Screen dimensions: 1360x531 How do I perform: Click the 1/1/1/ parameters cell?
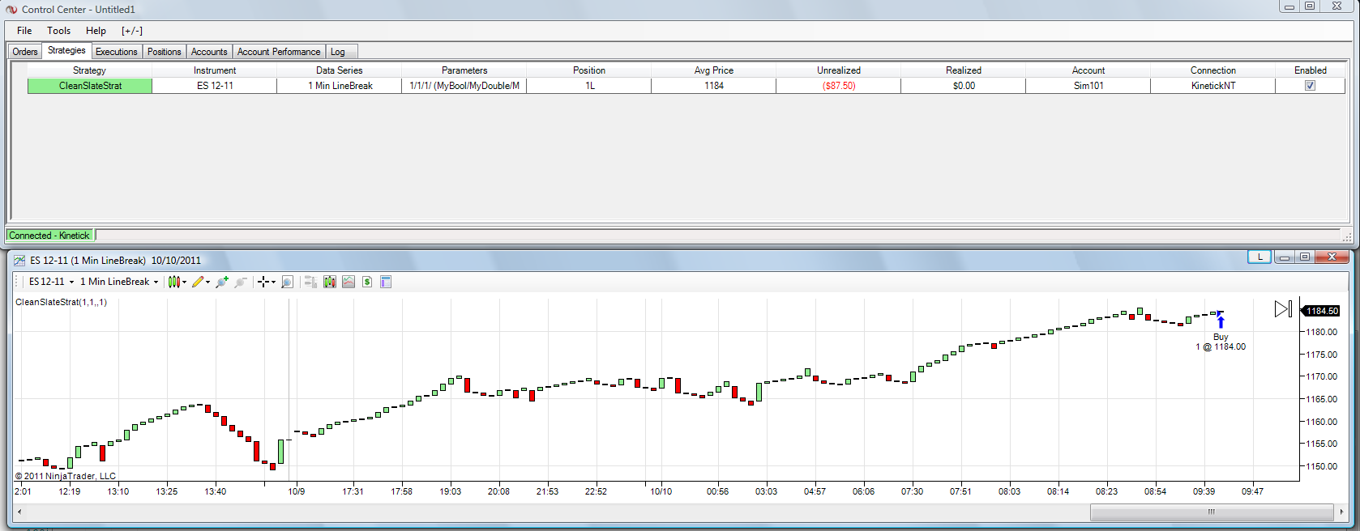point(464,86)
